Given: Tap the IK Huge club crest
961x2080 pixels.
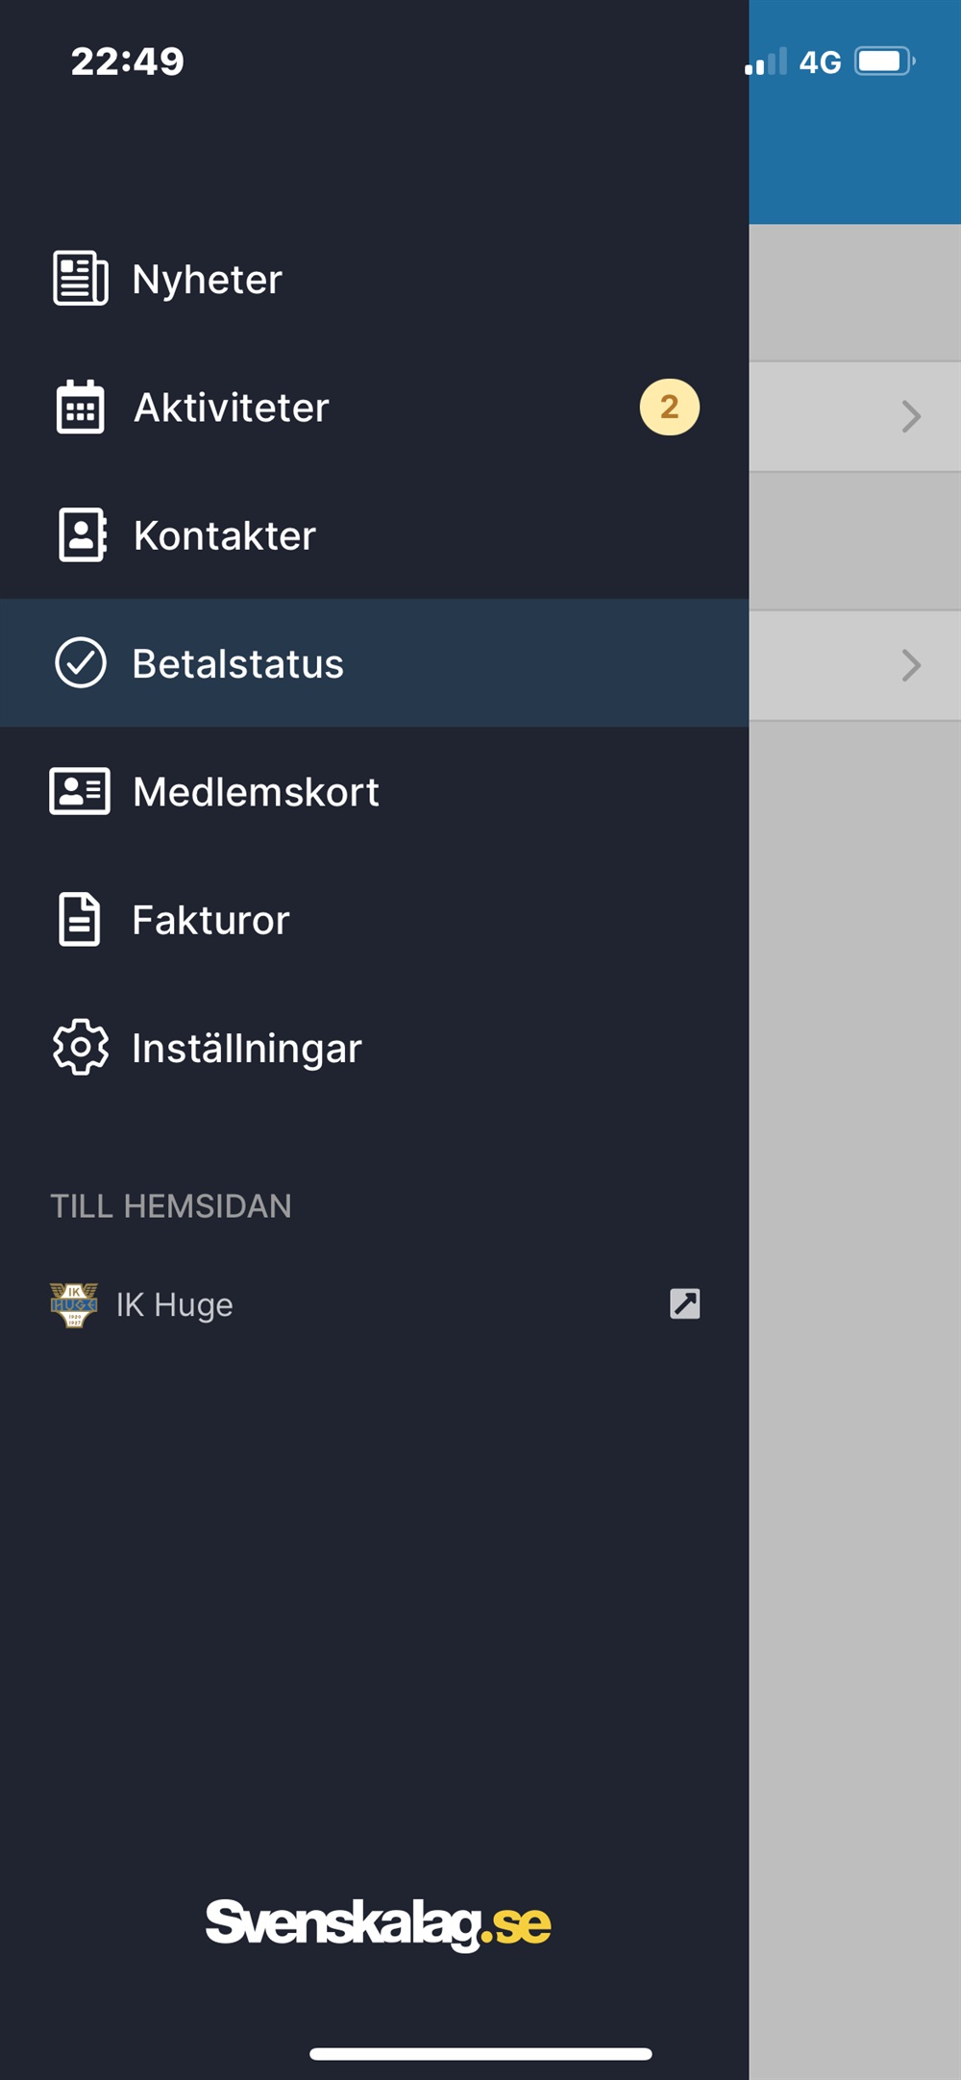Looking at the screenshot, I should (x=74, y=1304).
